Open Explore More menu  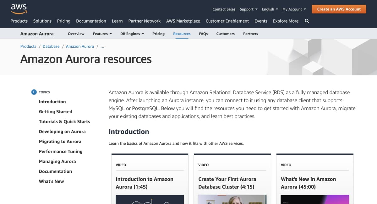pos(286,21)
